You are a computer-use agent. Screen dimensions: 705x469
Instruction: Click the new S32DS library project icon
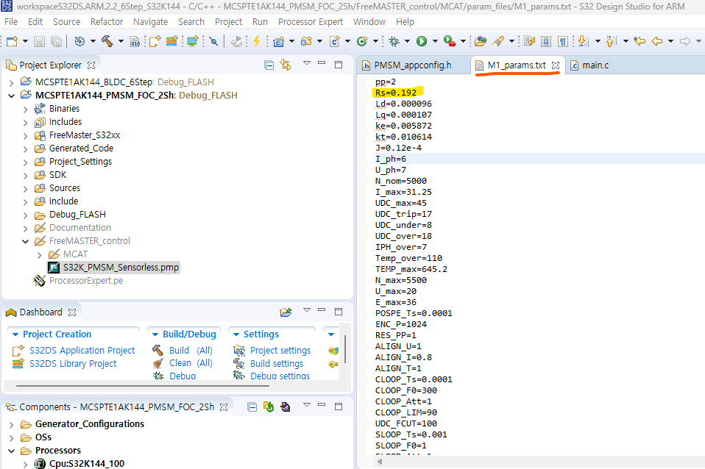point(171,41)
